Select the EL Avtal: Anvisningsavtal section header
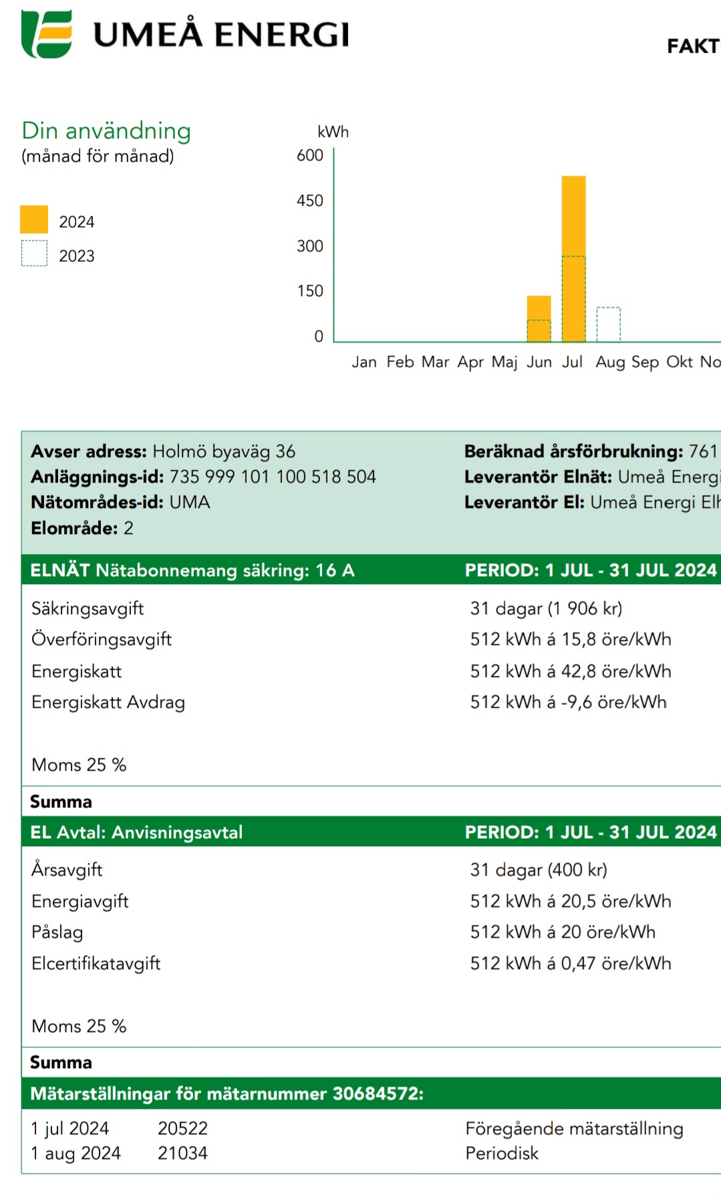 coord(136,832)
